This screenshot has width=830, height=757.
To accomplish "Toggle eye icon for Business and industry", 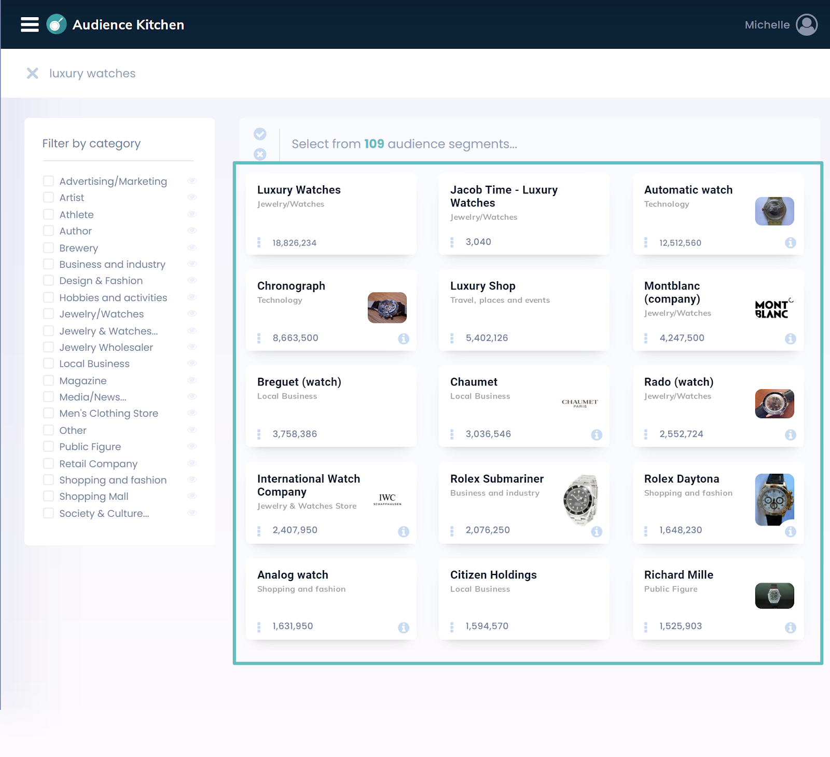I will tap(192, 264).
